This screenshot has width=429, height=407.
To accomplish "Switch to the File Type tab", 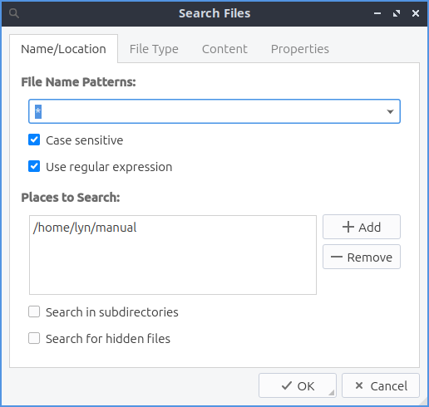I will [154, 49].
